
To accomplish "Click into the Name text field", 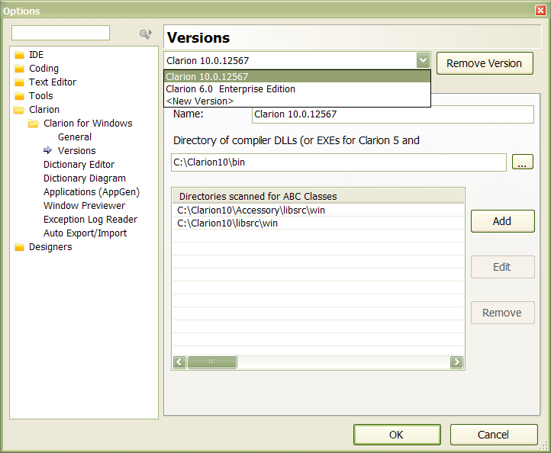I will click(392, 114).
